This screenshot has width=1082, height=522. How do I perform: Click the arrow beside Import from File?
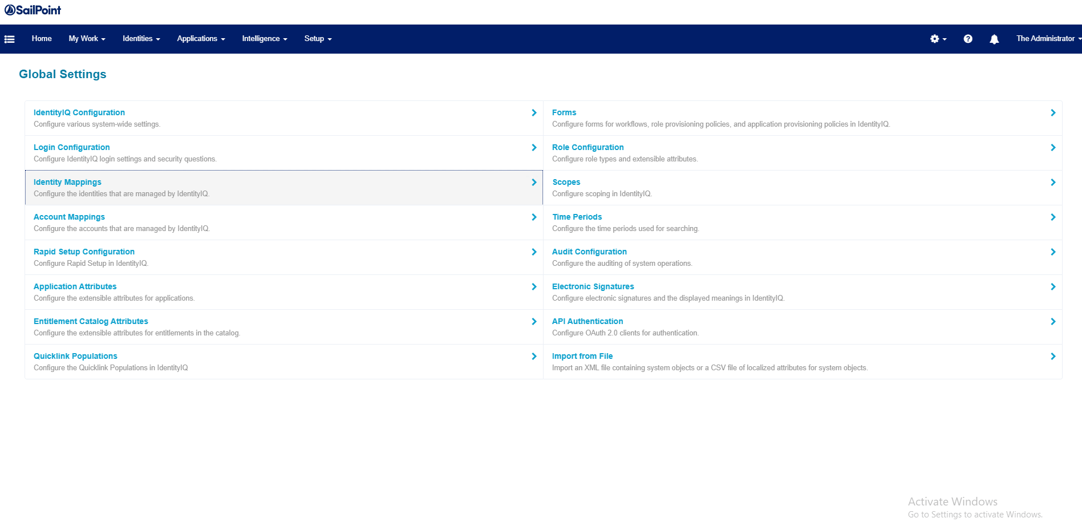pos(1053,357)
